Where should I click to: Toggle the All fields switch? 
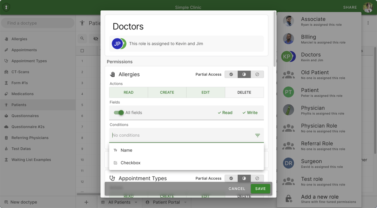tap(119, 113)
